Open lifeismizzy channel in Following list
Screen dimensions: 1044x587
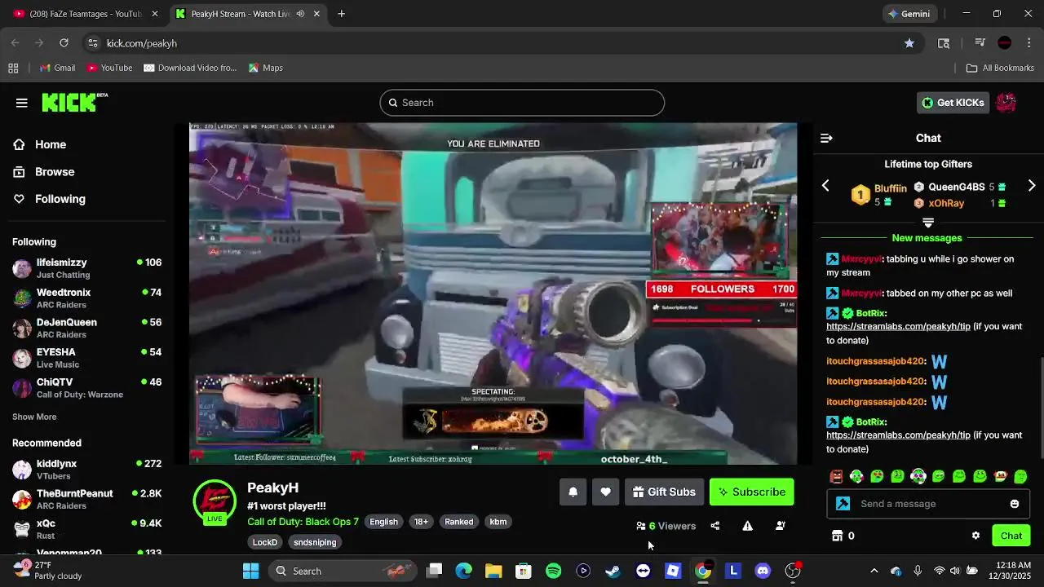coord(87,268)
